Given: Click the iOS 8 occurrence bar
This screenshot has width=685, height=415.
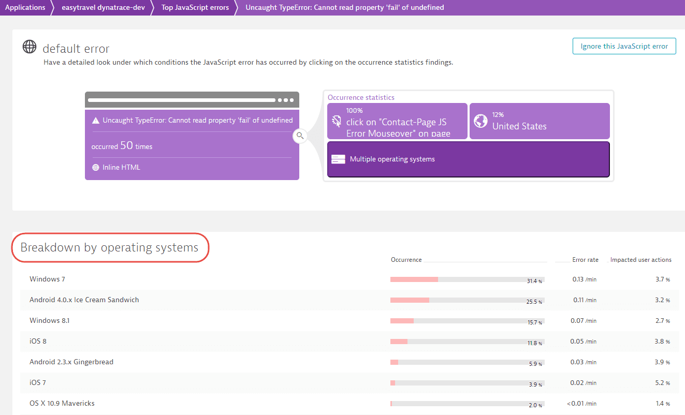Looking at the screenshot, I should click(x=467, y=342).
